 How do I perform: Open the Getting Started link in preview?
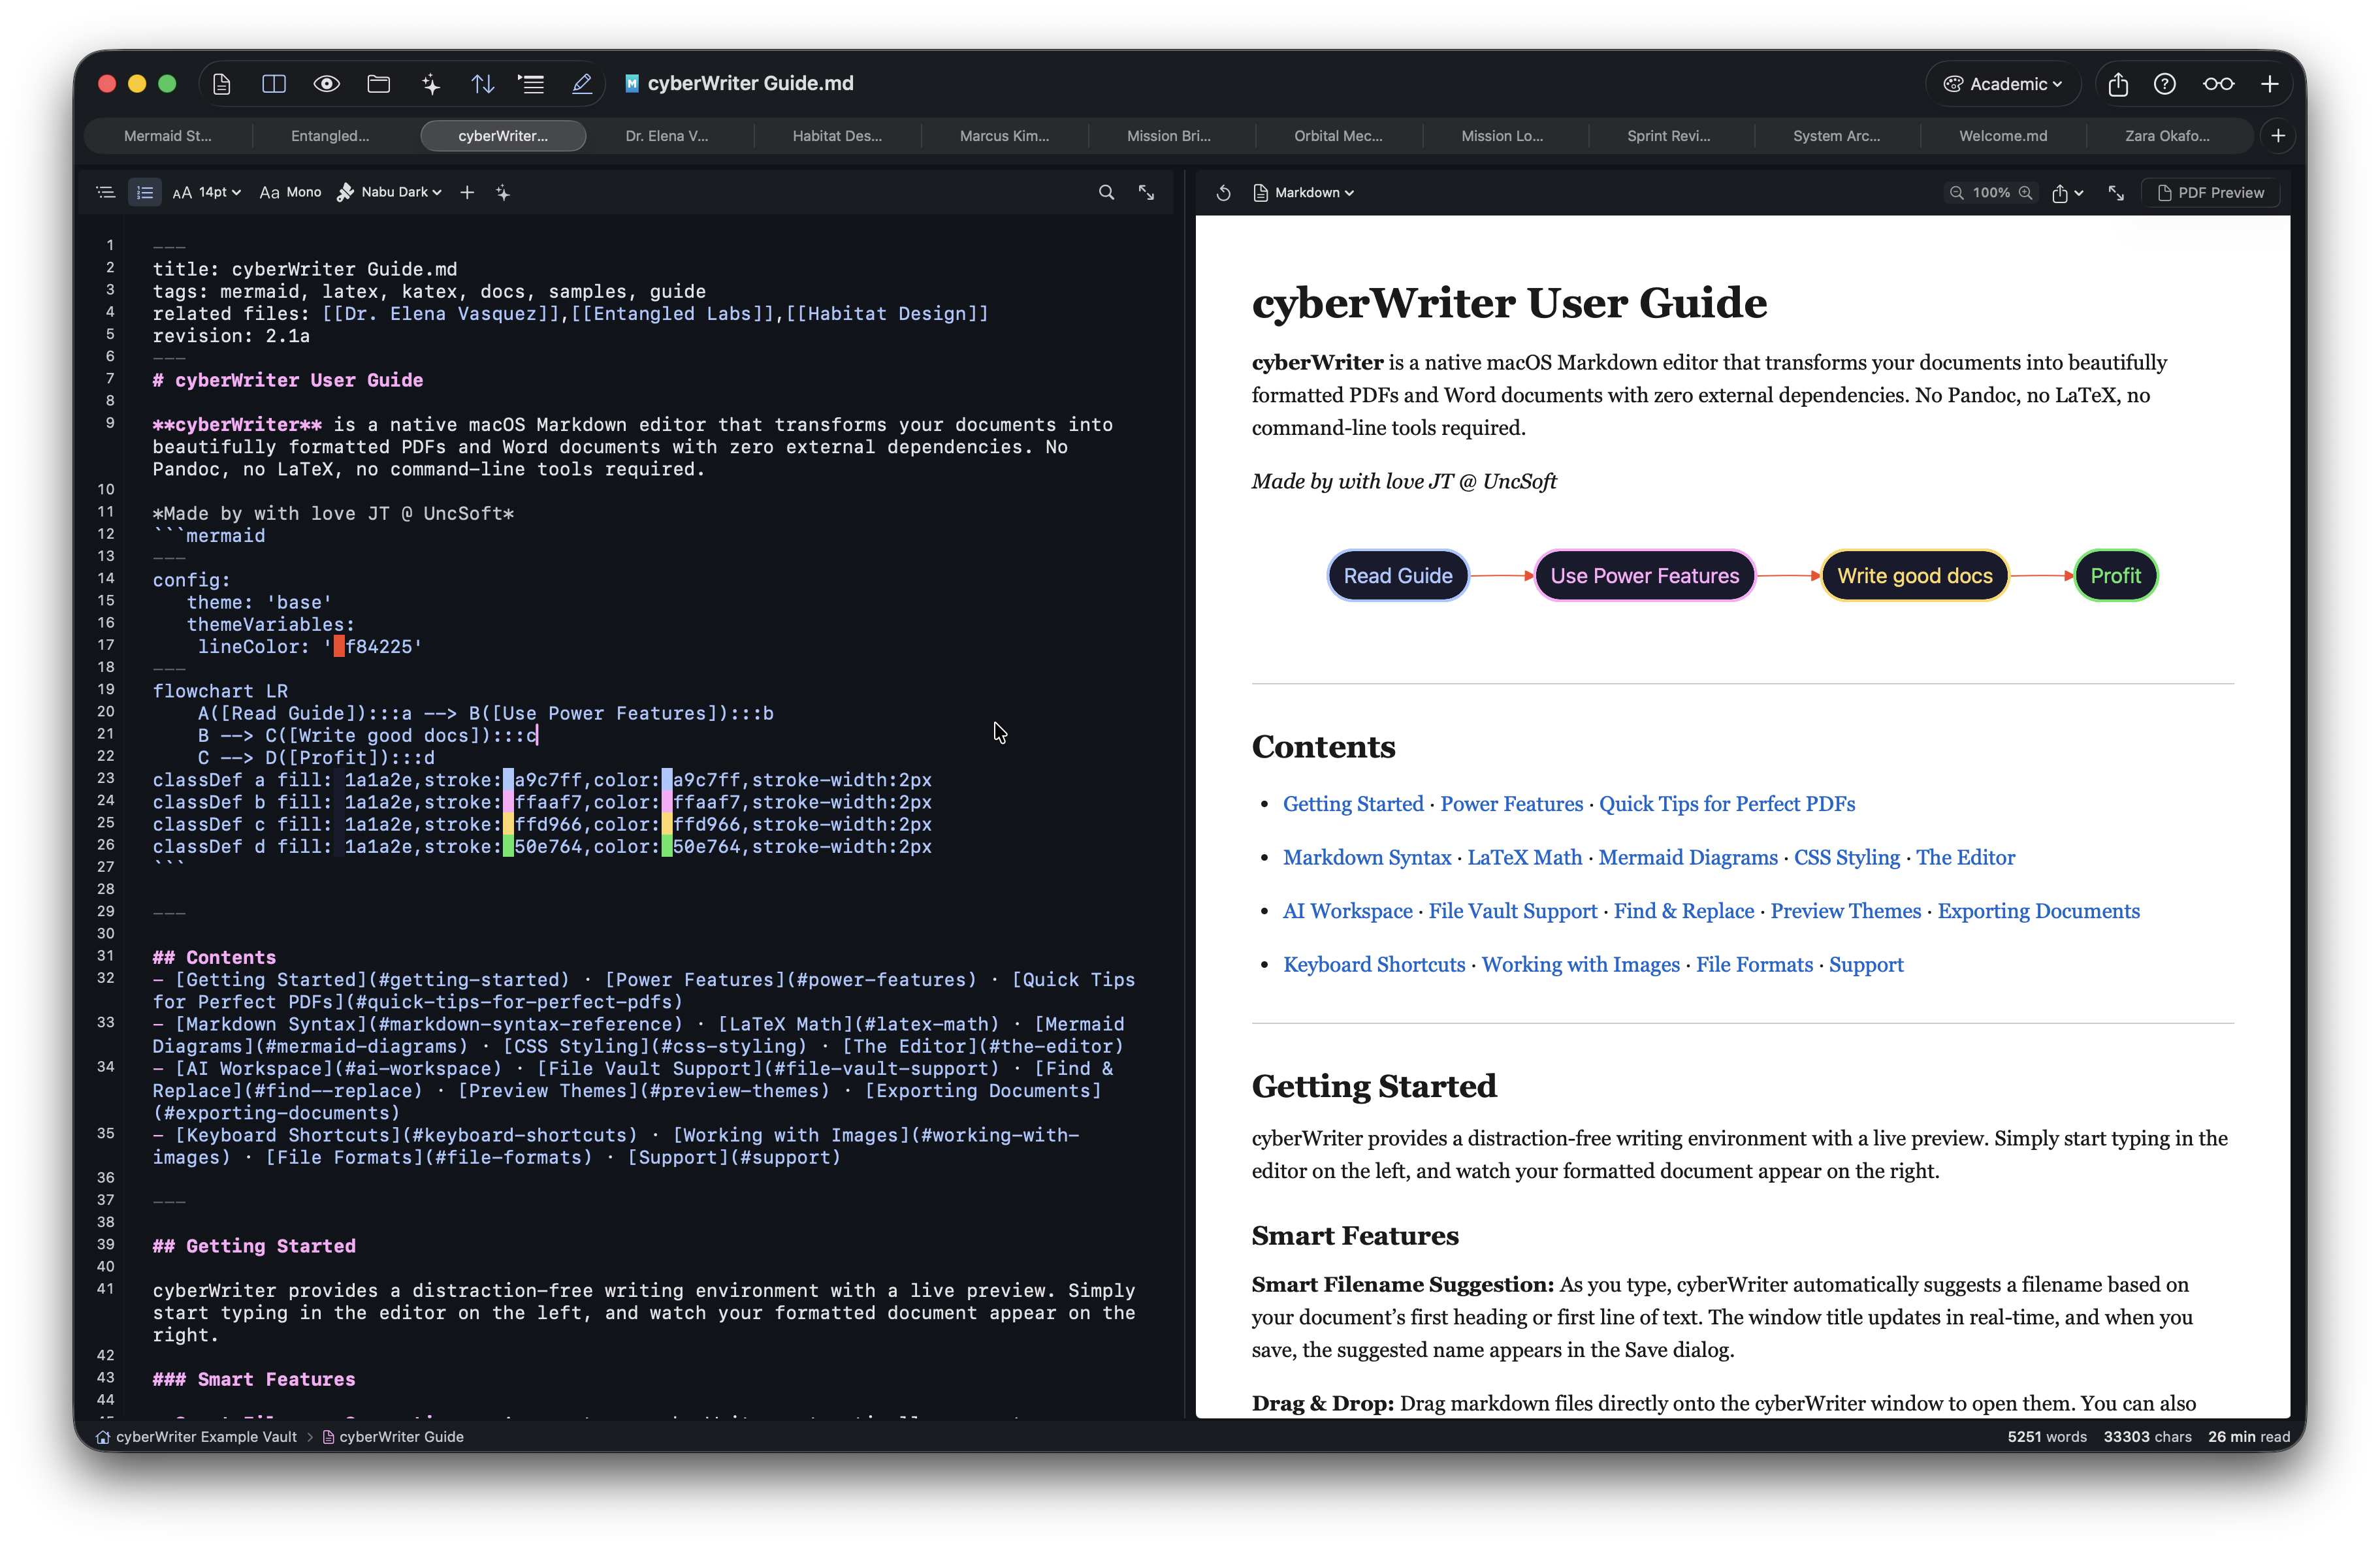click(1353, 804)
